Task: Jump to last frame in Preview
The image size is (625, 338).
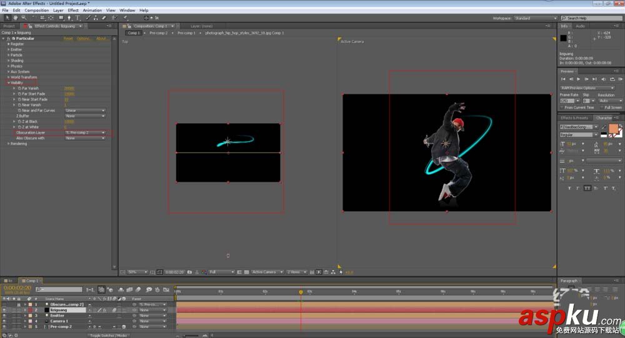Action: (594, 79)
